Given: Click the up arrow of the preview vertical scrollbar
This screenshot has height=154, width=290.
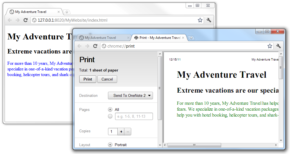Looking at the screenshot, I should 281,54.
